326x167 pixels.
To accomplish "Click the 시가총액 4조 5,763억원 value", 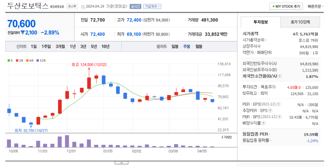I will tap(305, 34).
